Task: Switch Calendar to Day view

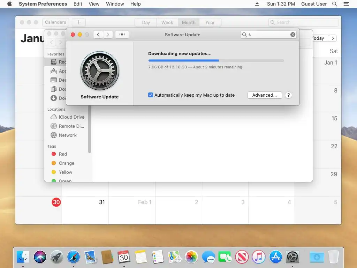Action: (x=146, y=22)
